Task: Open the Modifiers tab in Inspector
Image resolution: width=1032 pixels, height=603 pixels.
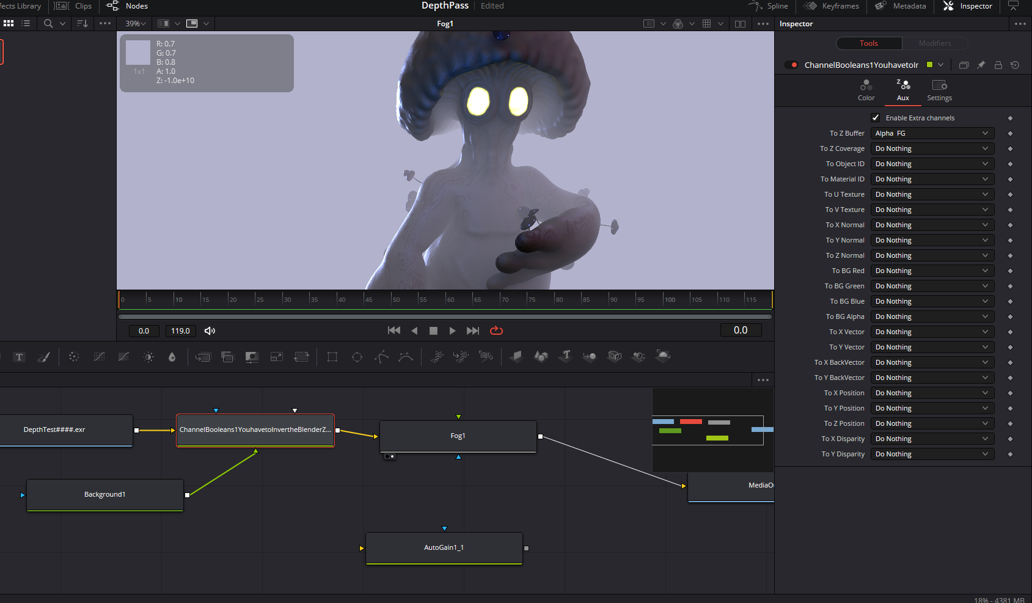Action: pyautogui.click(x=935, y=43)
